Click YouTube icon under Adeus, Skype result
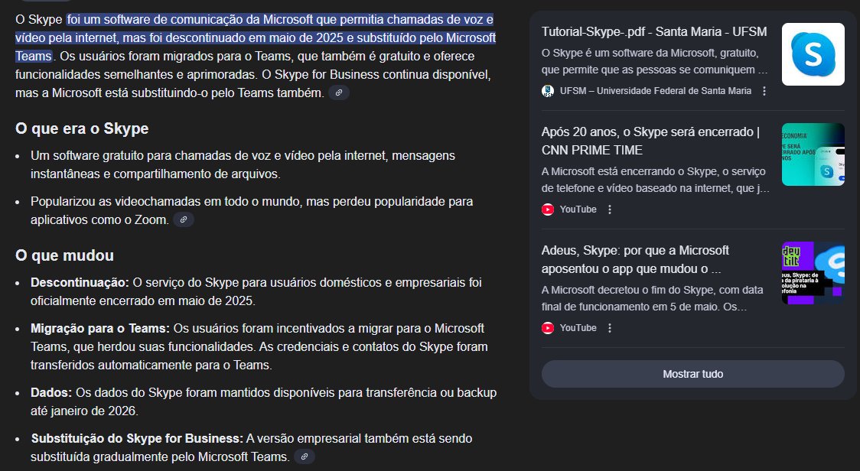Viewport: 860px width, 471px height. [x=547, y=328]
